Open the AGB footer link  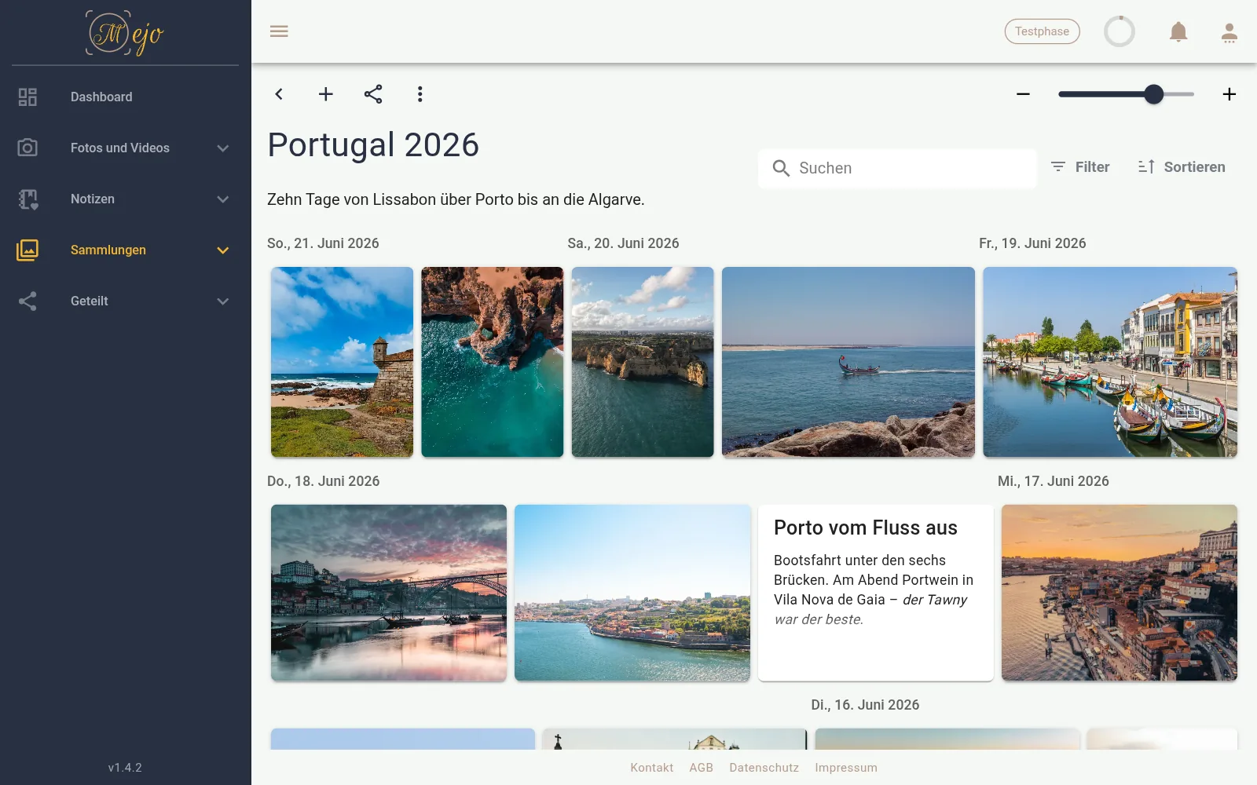point(701,768)
